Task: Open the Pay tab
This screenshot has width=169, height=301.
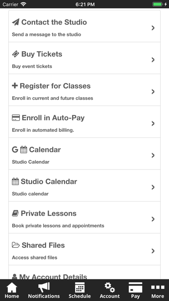Action: click(135, 290)
